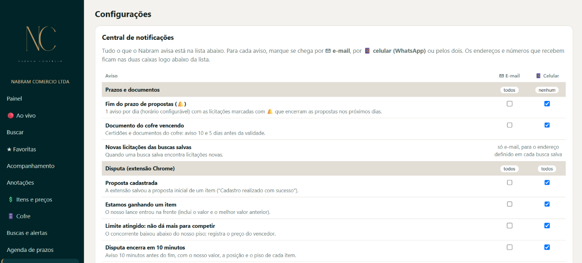Go to Buscar in the sidebar
This screenshot has height=263, width=582.
pyautogui.click(x=15, y=132)
